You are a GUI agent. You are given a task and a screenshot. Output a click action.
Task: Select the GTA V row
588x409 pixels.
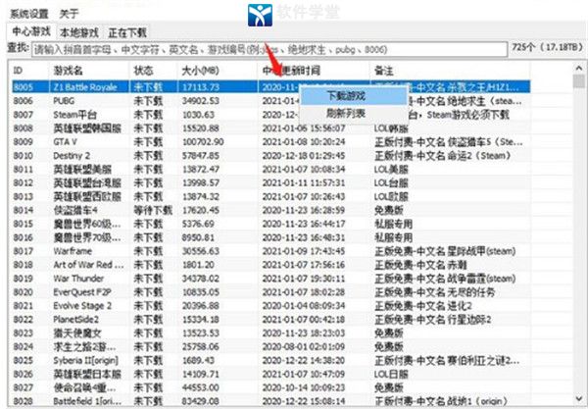click(270, 142)
